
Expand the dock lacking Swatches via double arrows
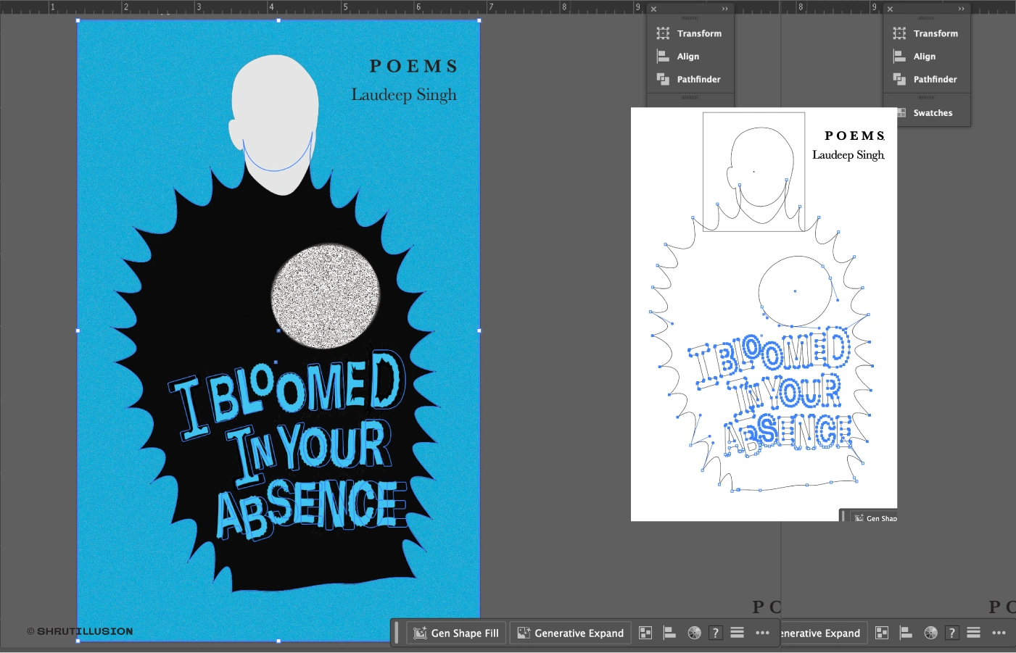tap(724, 9)
